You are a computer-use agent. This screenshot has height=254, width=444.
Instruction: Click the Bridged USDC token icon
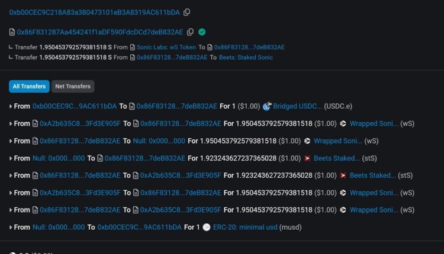click(x=267, y=106)
